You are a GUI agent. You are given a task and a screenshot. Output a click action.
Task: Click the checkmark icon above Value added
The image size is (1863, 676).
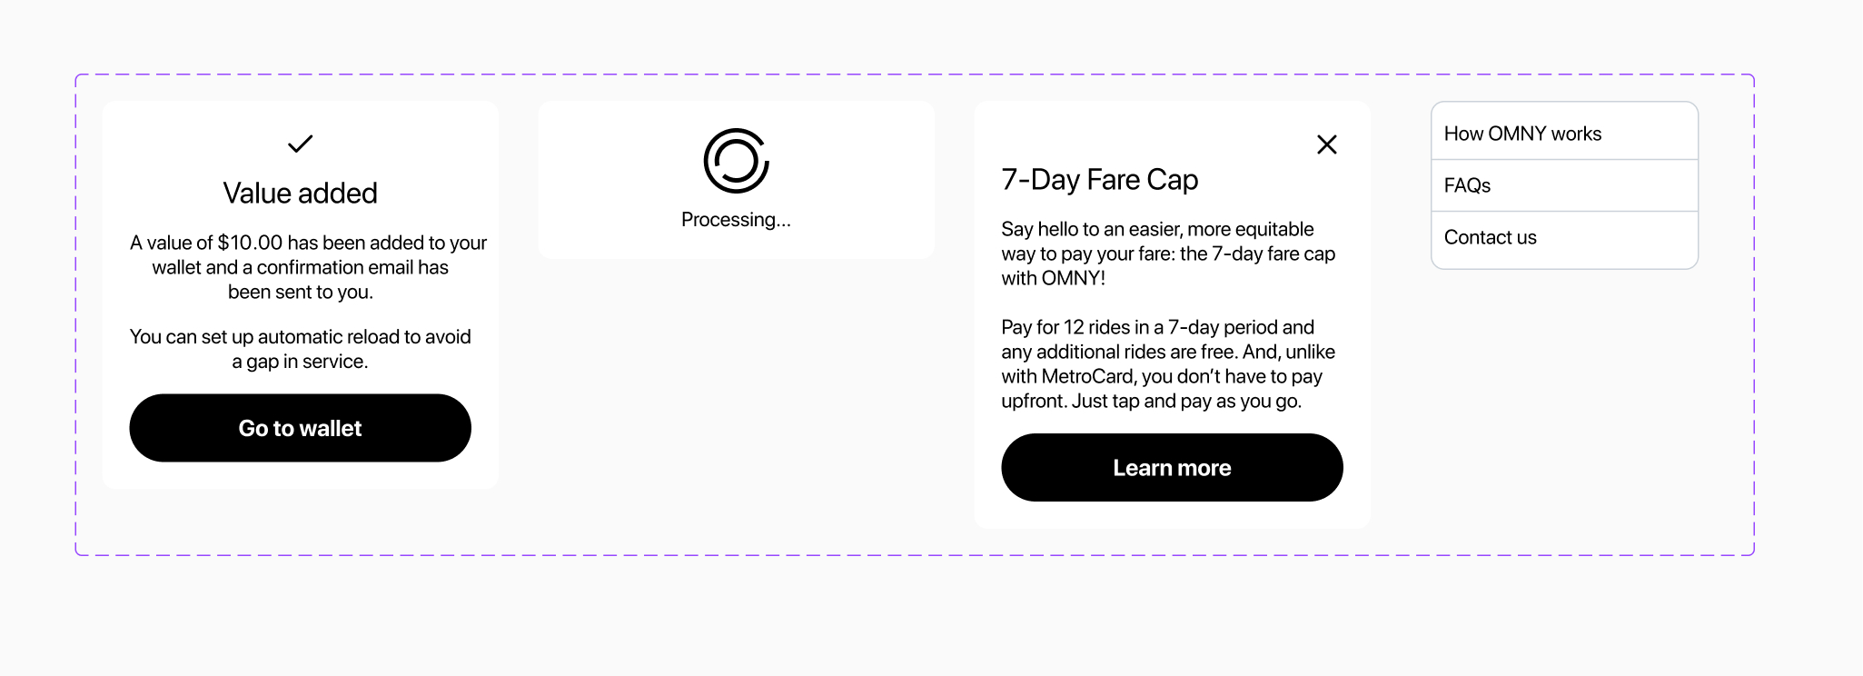tap(300, 144)
